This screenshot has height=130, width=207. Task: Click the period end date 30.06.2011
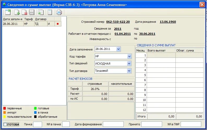pos(147,34)
